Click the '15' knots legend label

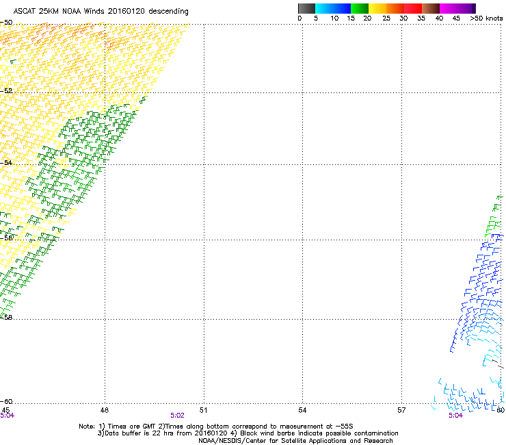click(x=351, y=18)
